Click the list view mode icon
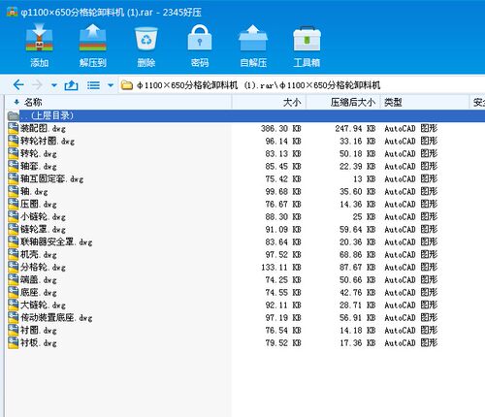The image size is (485, 417). pyautogui.click(x=93, y=85)
